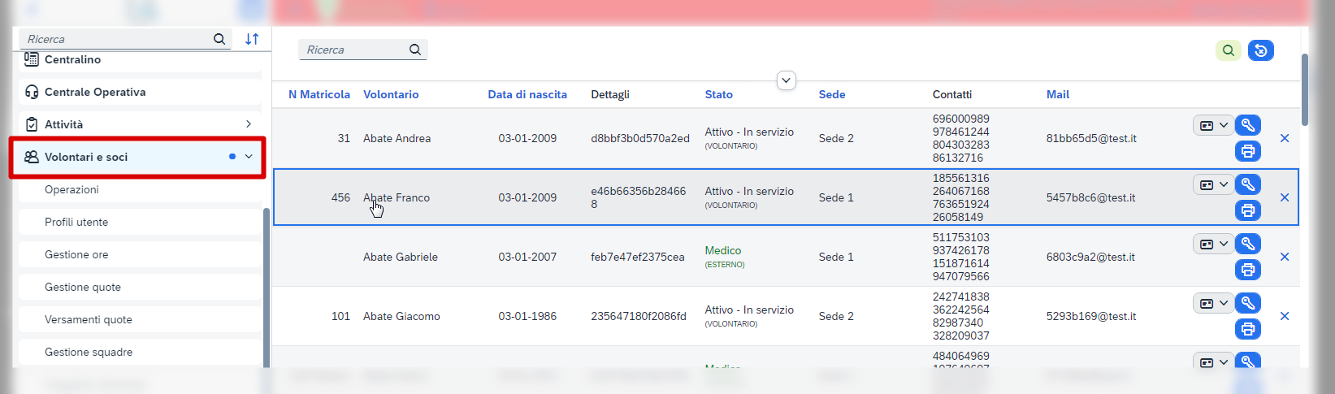
Task: Click the key icon for Abate Gabriele
Action: [1247, 244]
